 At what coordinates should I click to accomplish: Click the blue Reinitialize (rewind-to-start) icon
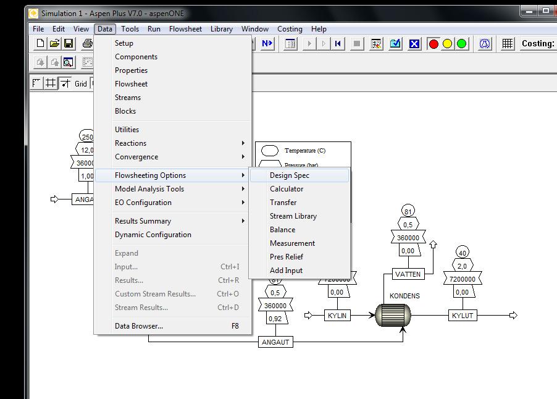point(337,44)
